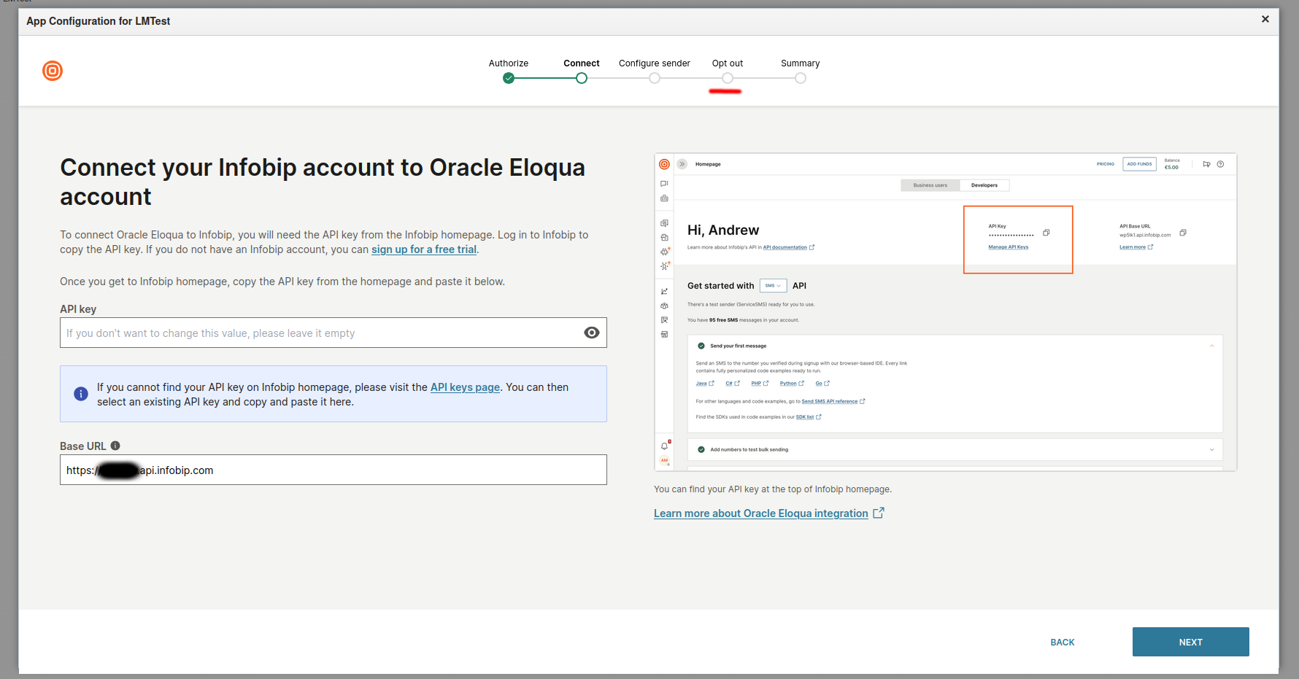
Task: Click the step circle under Configure sender
Action: coord(655,78)
